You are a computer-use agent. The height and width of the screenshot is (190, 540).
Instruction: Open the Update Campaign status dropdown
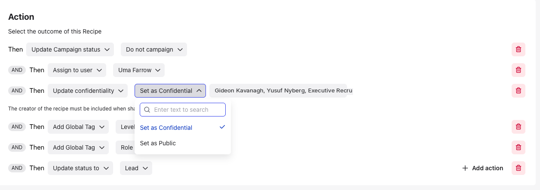tap(70, 49)
